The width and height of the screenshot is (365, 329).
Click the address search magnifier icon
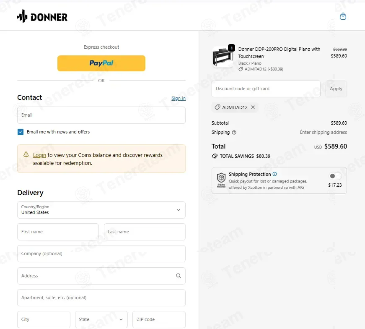[x=179, y=276]
